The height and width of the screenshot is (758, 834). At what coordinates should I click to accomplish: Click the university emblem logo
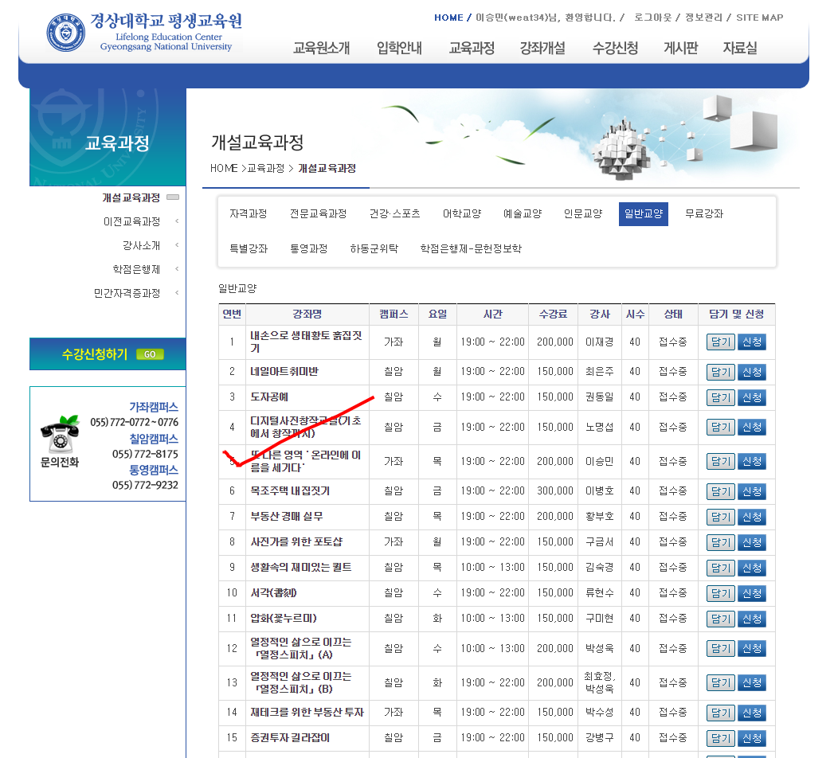click(66, 33)
